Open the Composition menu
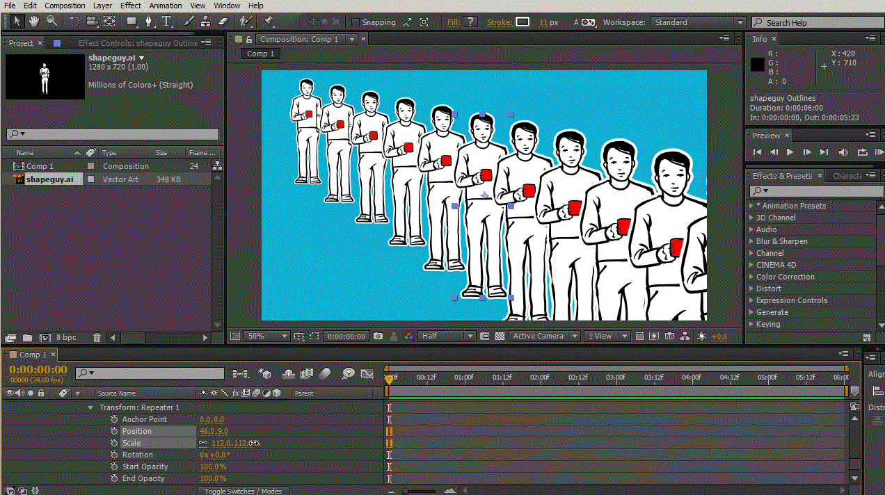This screenshot has height=495, width=885. [x=65, y=6]
